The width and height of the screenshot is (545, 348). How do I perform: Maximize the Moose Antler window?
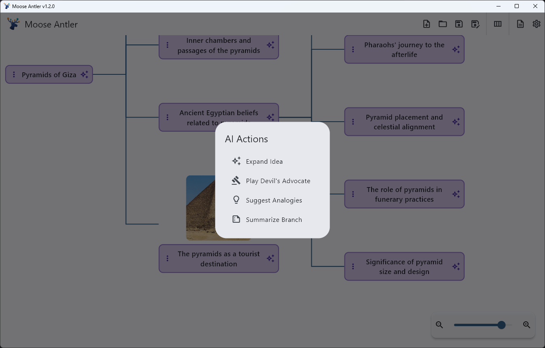[517, 6]
